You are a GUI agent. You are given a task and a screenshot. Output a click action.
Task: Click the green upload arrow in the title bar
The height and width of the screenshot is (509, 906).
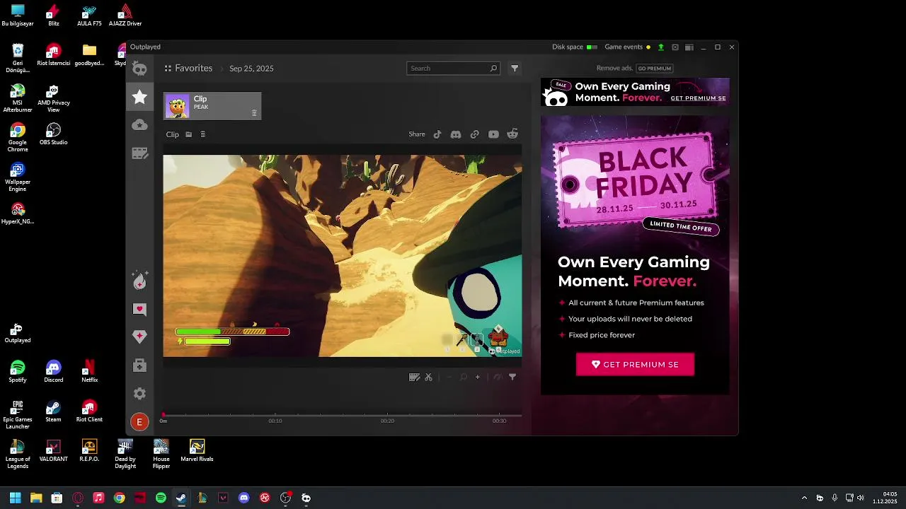[x=661, y=47]
